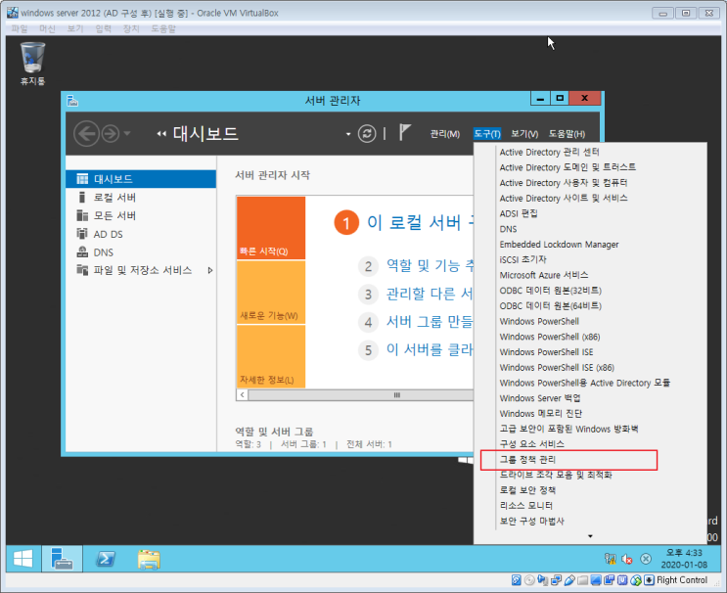Open VirtualBox 파일 menu
The height and width of the screenshot is (593, 727).
[20, 28]
